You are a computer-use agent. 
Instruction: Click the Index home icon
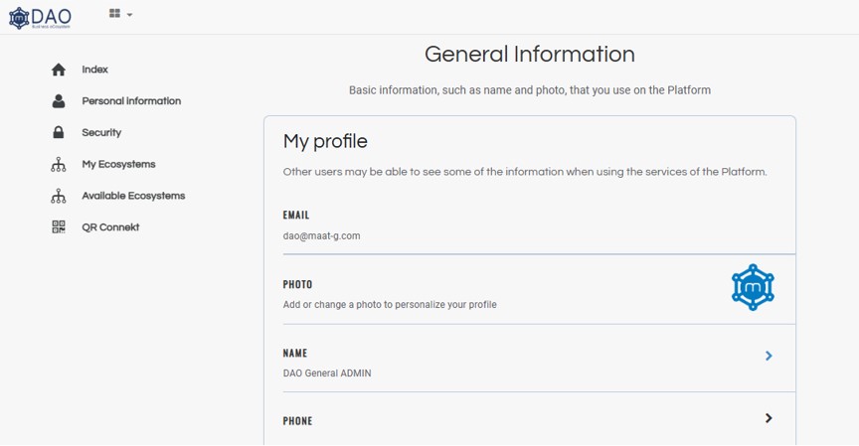point(59,70)
